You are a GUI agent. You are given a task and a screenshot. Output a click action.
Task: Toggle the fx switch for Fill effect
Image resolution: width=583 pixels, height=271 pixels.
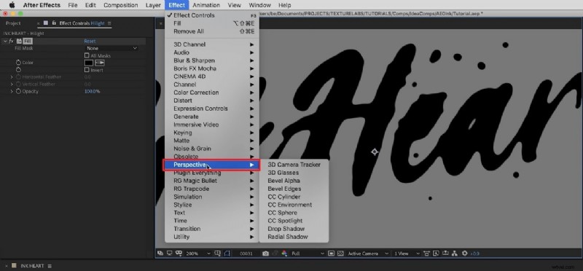11,42
